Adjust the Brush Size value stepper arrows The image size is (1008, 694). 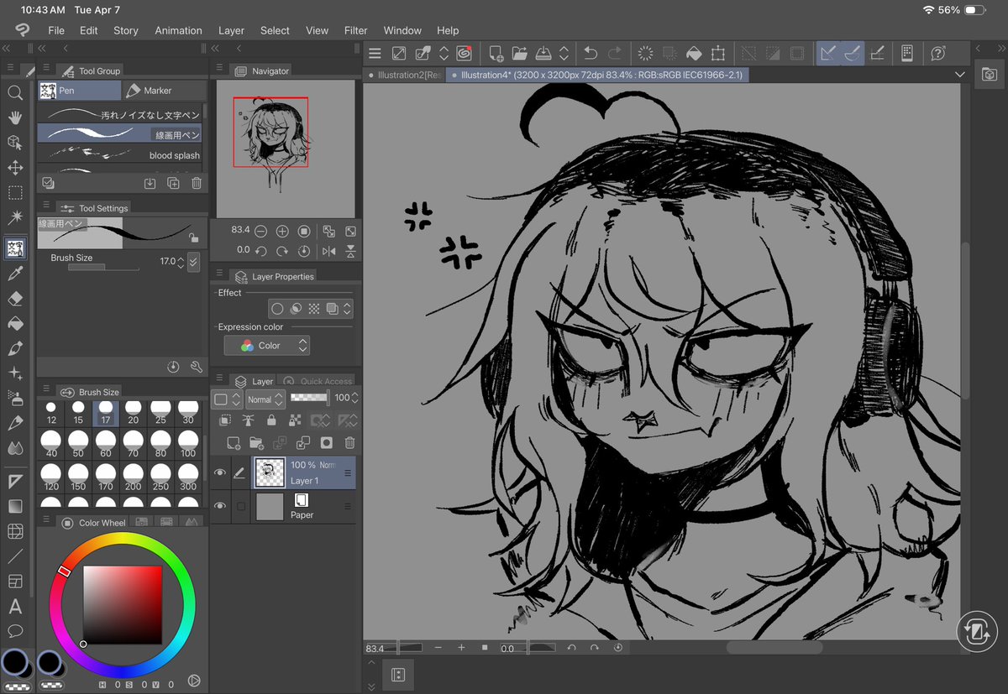181,262
